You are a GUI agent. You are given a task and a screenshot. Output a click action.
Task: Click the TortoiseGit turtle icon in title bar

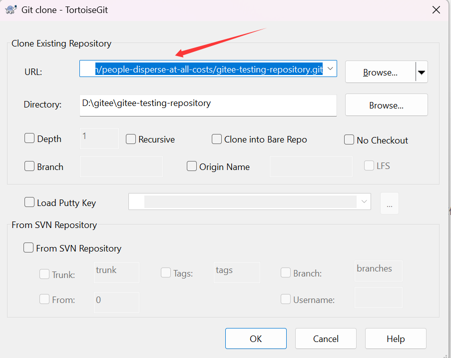[x=11, y=10]
